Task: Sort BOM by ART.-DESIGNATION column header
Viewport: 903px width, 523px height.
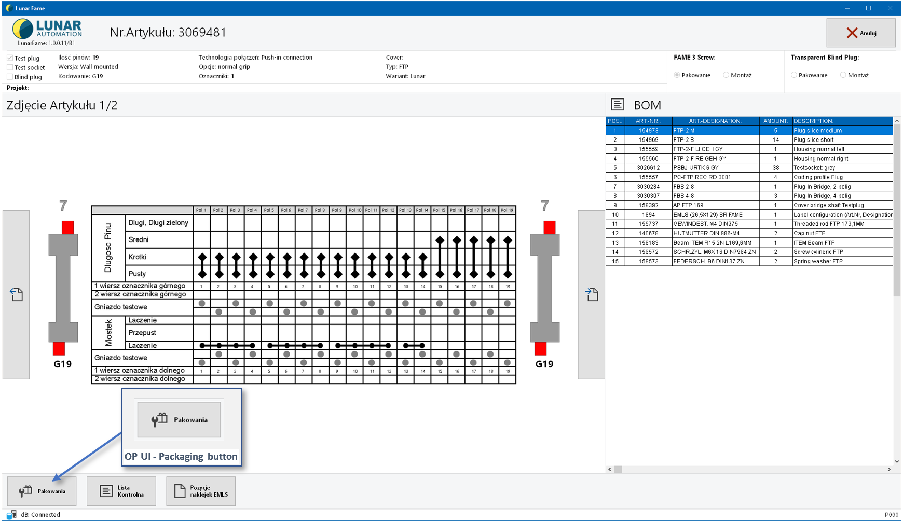Action: tap(715, 121)
